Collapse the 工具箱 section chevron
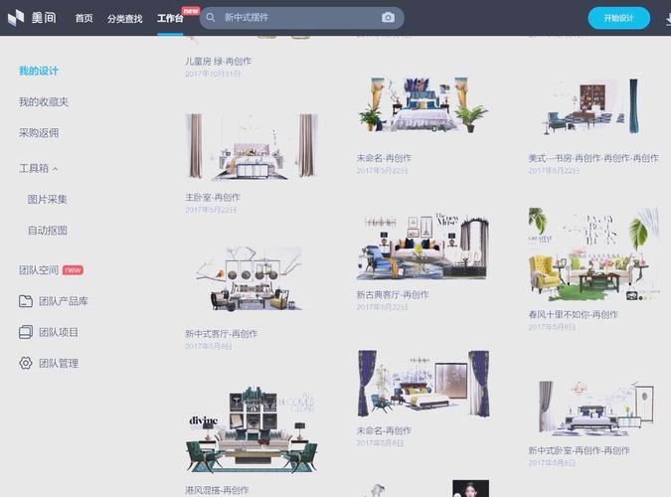 pyautogui.click(x=55, y=169)
